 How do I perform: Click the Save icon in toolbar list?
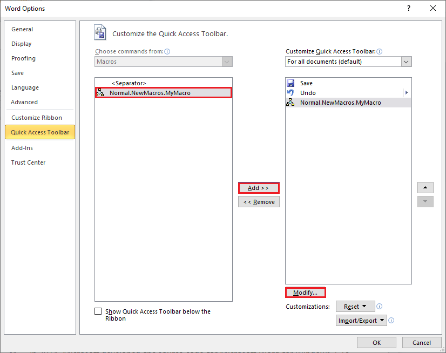click(290, 83)
